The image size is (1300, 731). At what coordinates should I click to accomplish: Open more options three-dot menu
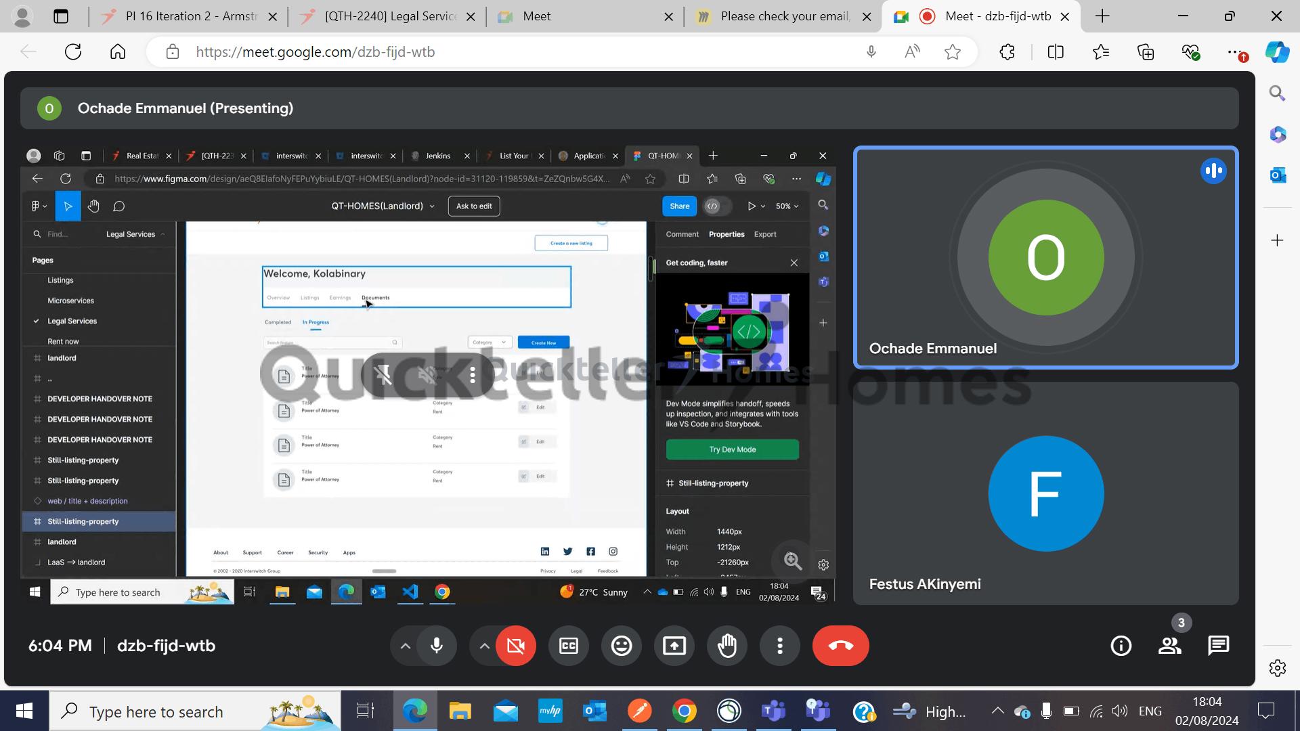779,646
